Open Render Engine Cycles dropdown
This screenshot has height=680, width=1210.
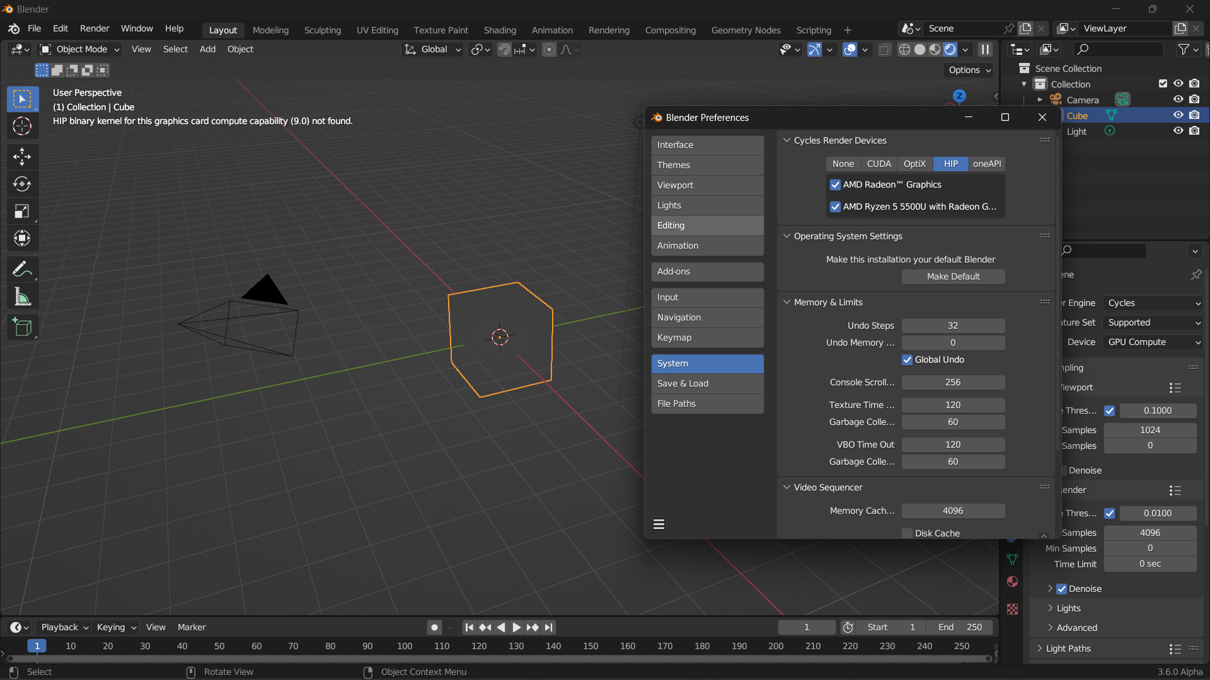pos(1153,303)
